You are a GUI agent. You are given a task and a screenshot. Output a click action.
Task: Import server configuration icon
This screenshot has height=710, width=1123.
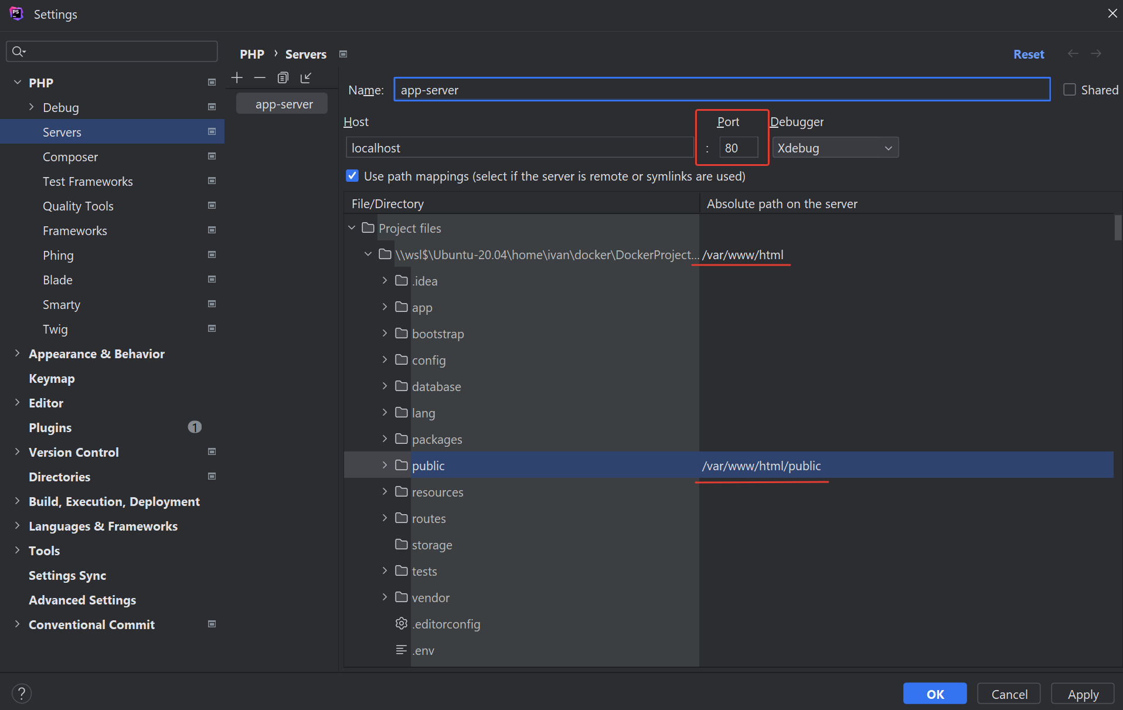[306, 77]
